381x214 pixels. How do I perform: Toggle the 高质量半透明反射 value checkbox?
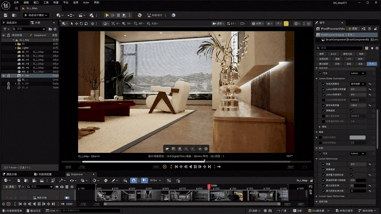[x=351, y=175]
